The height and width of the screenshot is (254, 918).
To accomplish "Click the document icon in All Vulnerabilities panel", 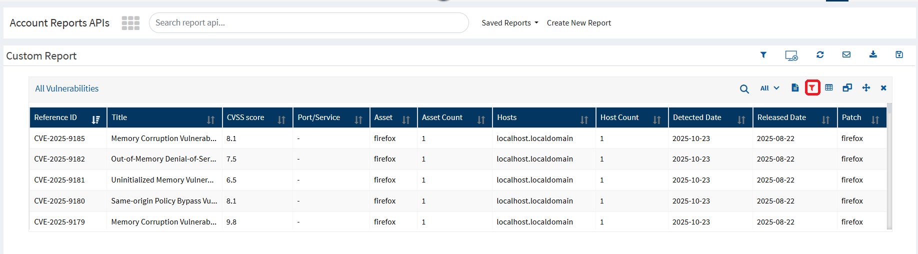I will point(795,88).
